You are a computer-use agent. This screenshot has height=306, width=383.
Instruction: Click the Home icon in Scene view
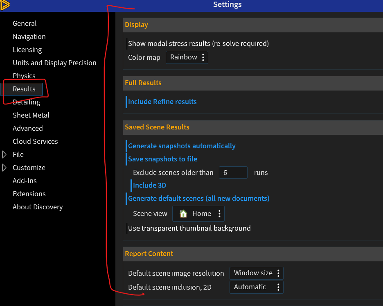click(183, 213)
